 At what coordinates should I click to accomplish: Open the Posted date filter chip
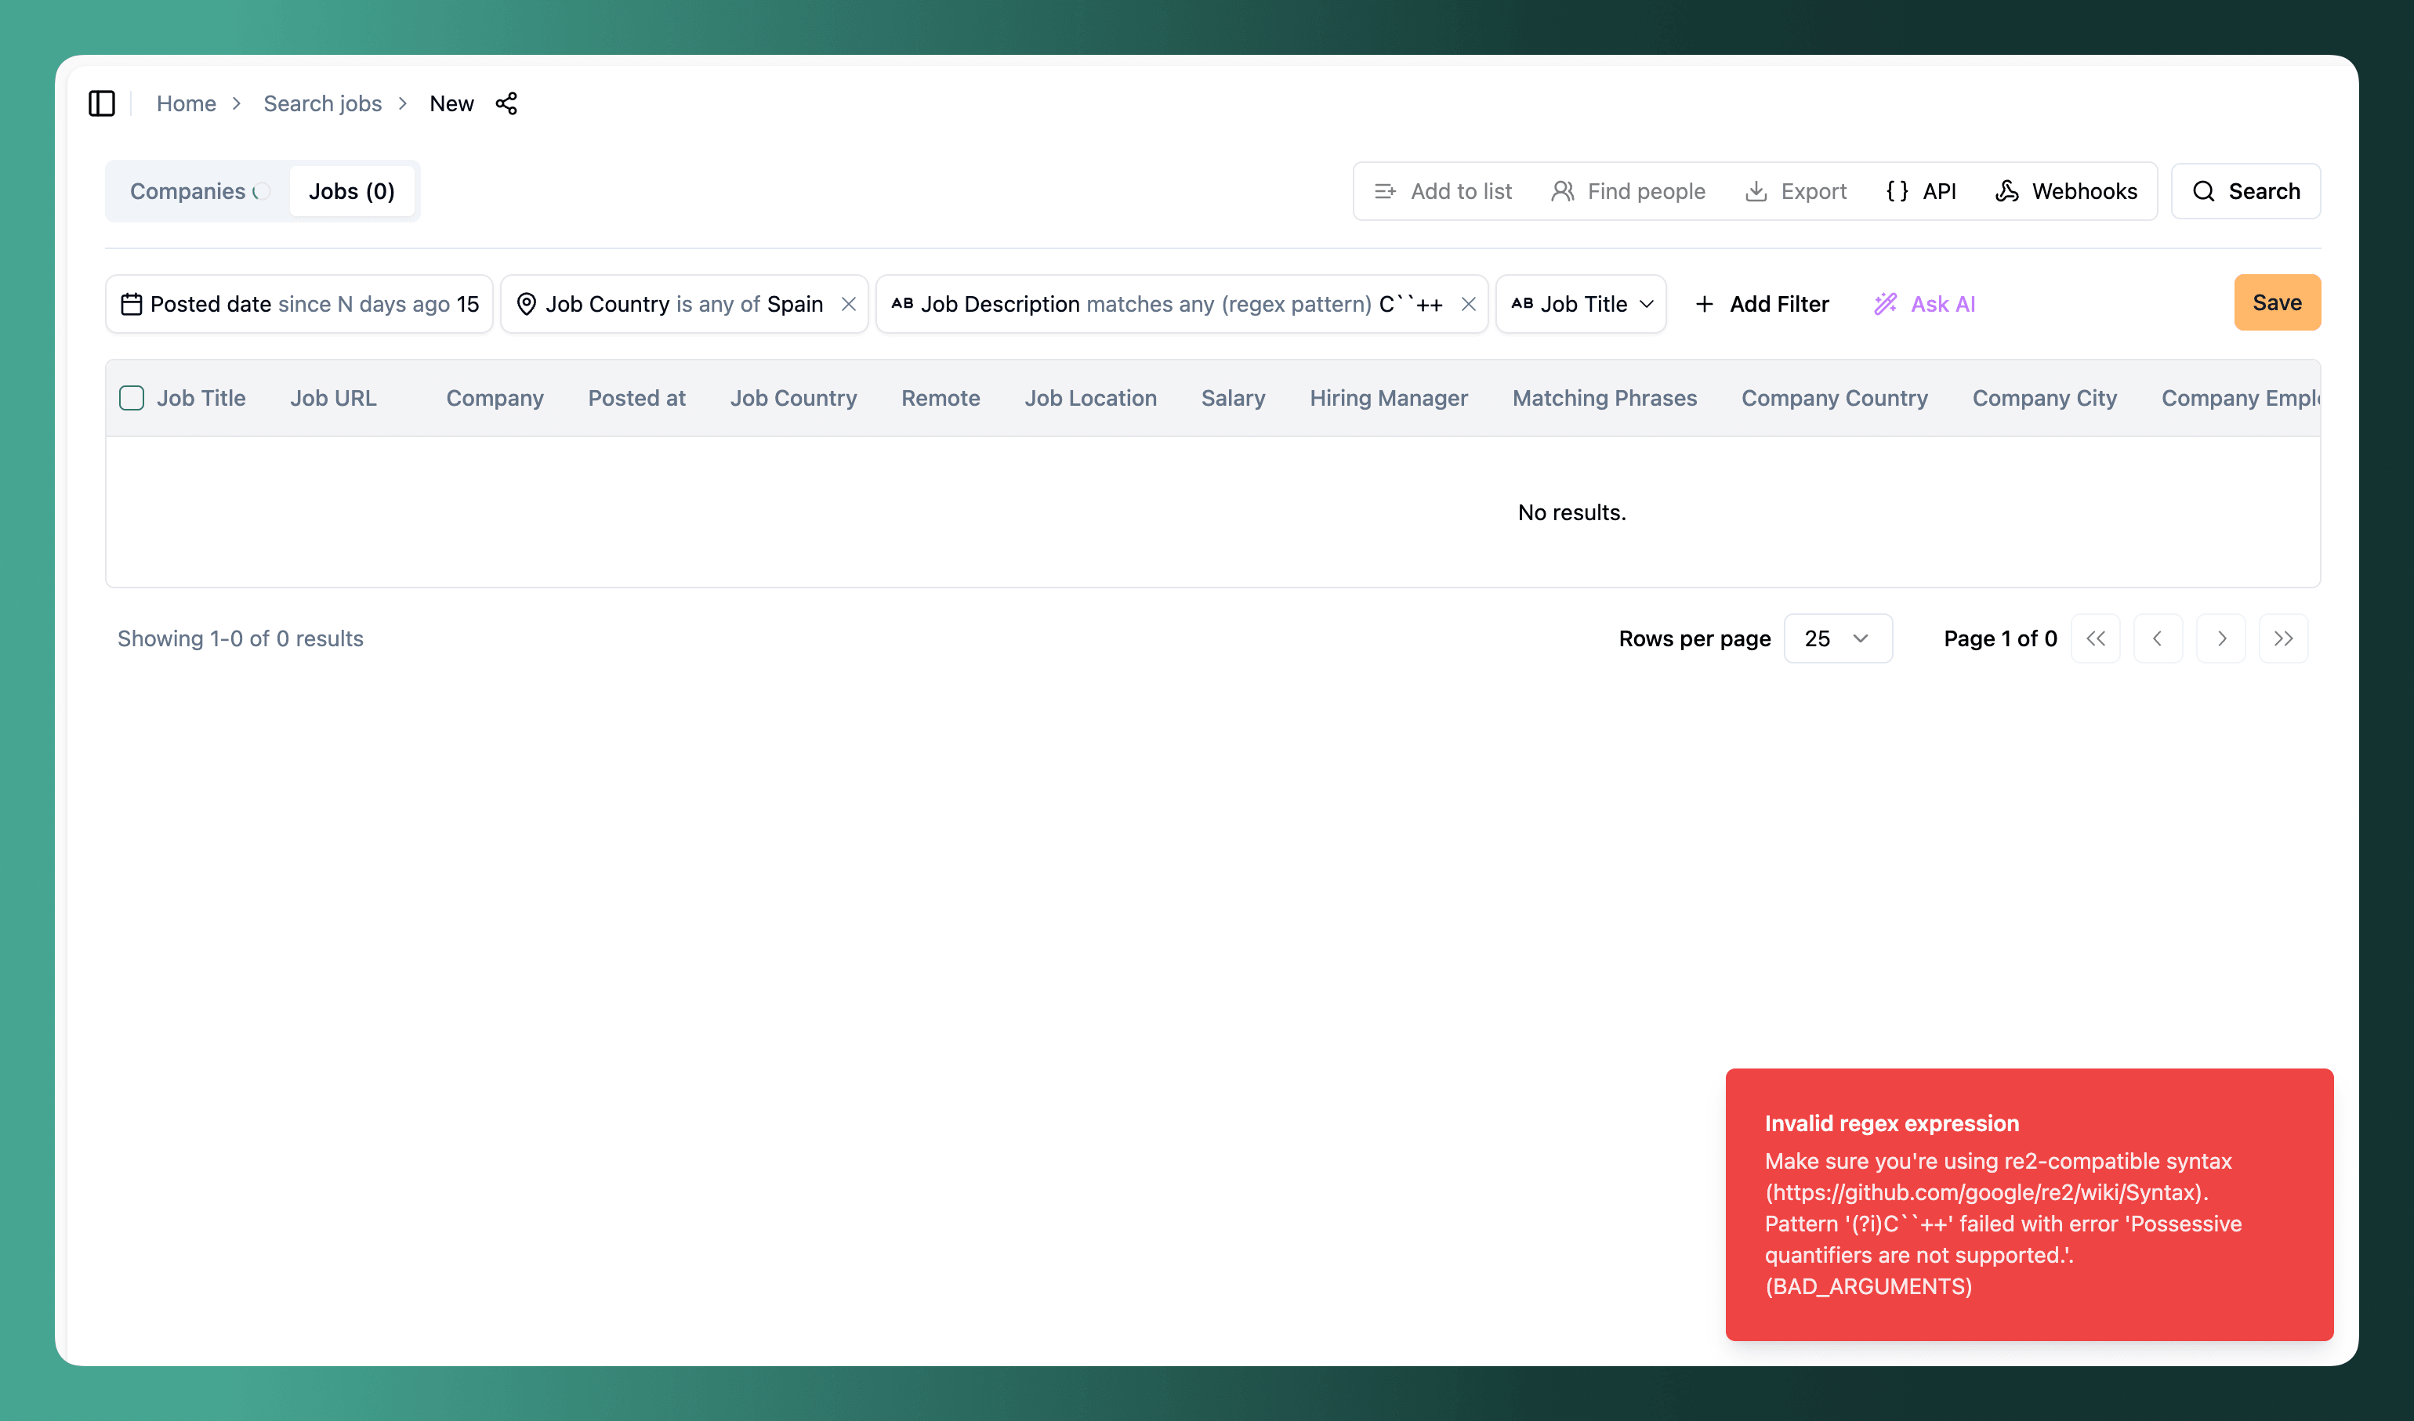299,303
